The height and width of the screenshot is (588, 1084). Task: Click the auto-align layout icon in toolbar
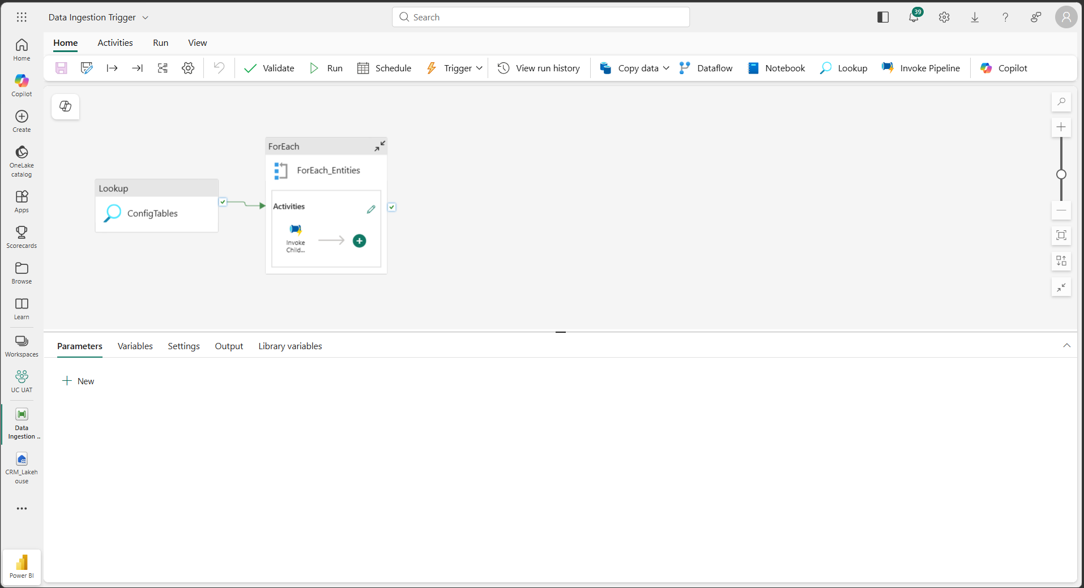coord(163,68)
